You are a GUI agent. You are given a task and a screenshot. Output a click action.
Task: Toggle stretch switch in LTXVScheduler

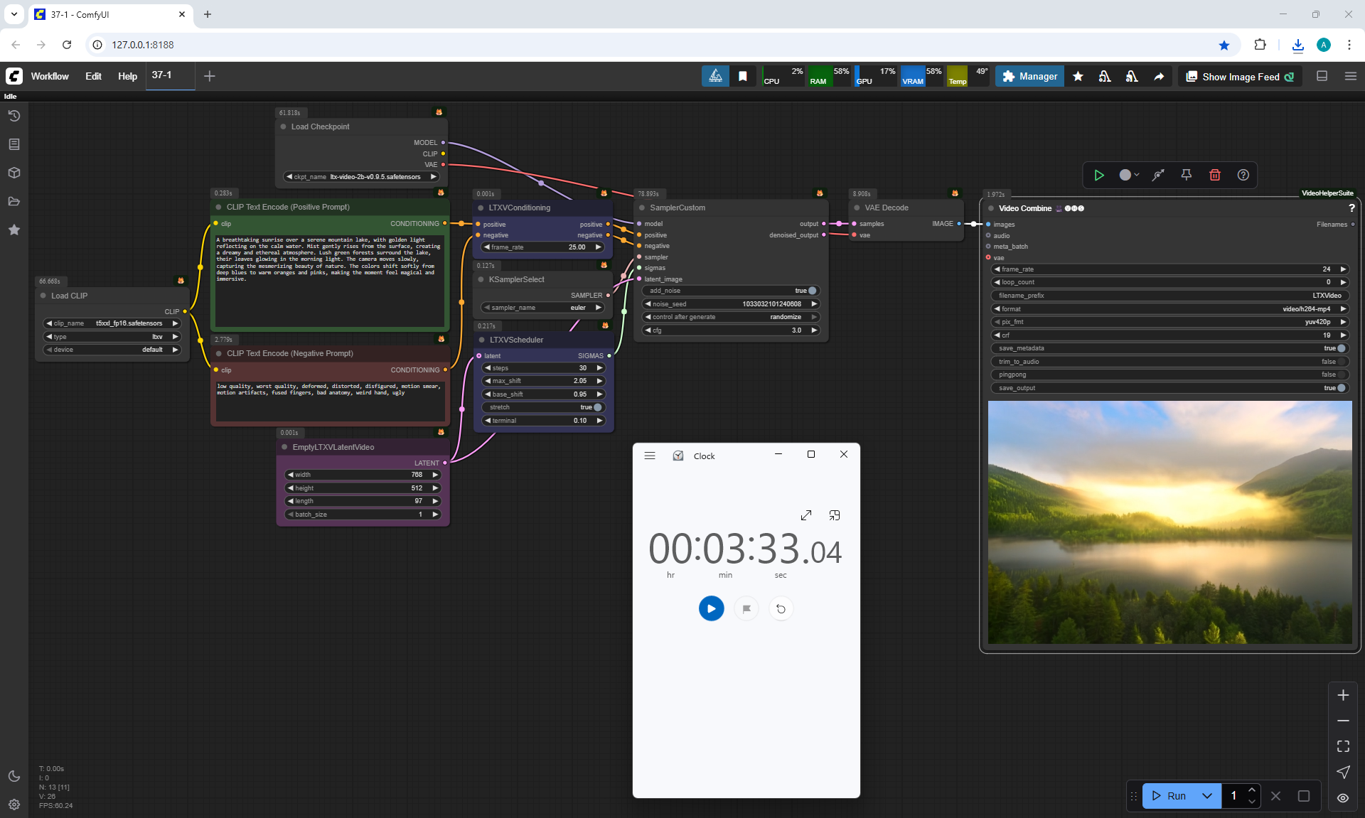click(x=597, y=407)
